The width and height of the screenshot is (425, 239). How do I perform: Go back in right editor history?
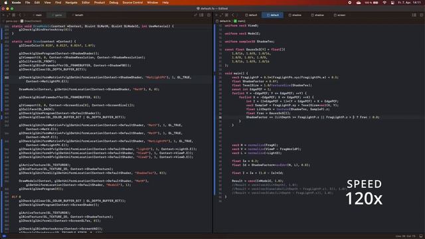pos(232,15)
